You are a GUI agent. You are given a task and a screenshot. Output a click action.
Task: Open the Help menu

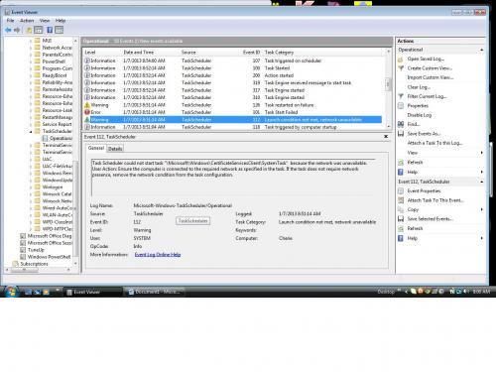61,21
